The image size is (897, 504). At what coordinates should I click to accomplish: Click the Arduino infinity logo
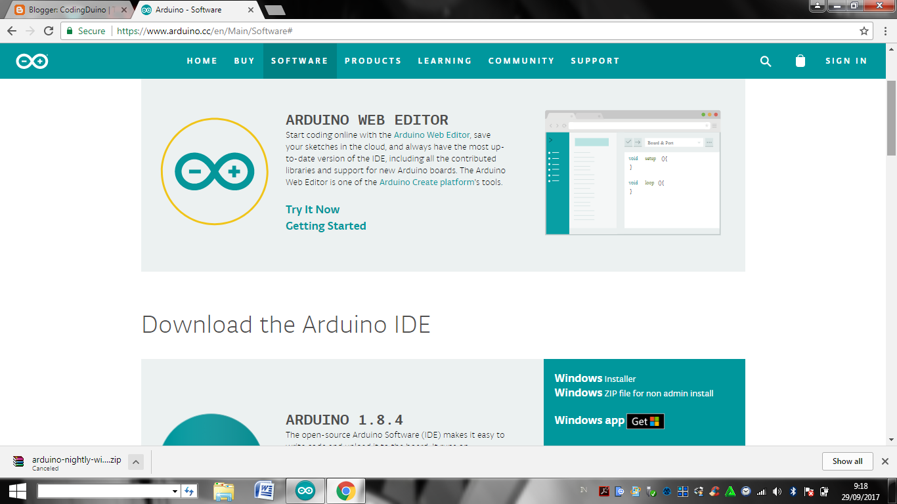click(31, 60)
